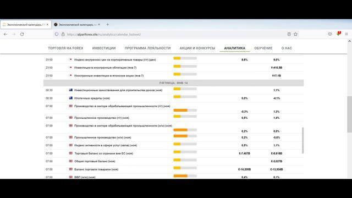Image resolution: width=352 pixels, height=198 pixels.
Task: Click the Australia flag beside Инвестиционные заимствования
Action: 71,90
